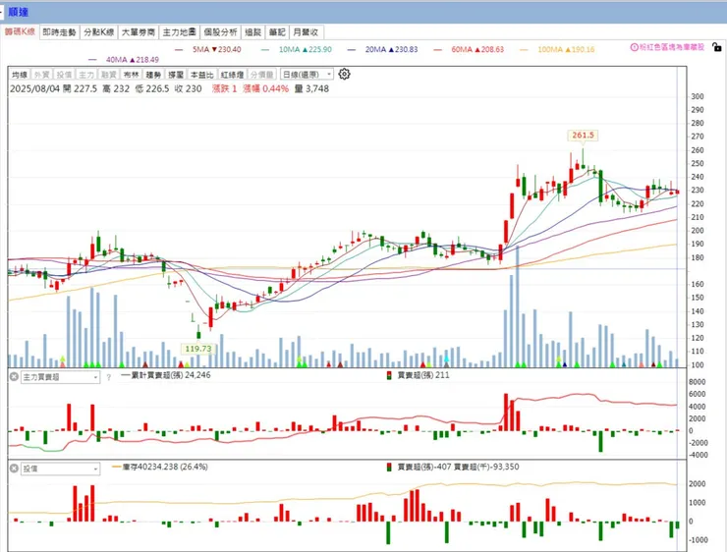The image size is (727, 552).
Task: Switch to the 月營收 tab
Action: [306, 32]
